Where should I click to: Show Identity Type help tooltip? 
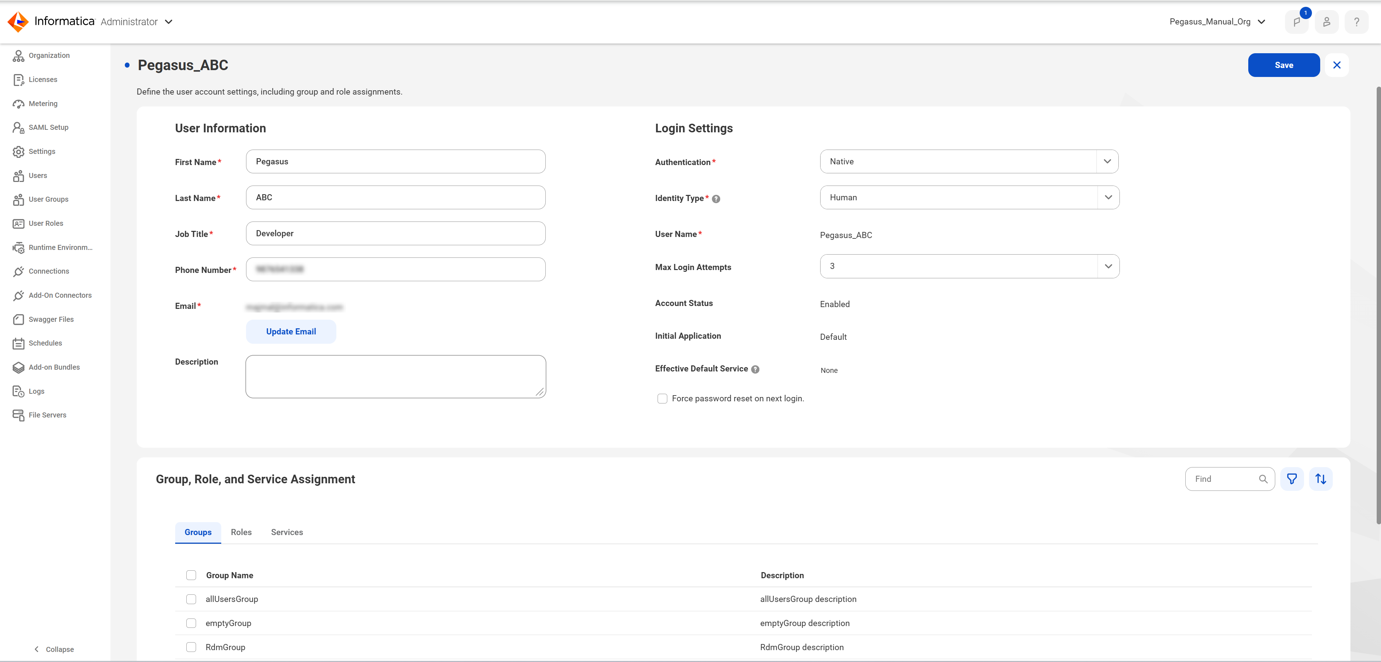(716, 199)
